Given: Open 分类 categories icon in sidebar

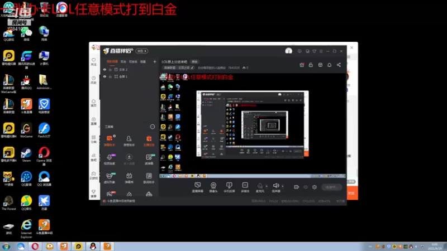Looking at the screenshot, I should click(93, 139).
